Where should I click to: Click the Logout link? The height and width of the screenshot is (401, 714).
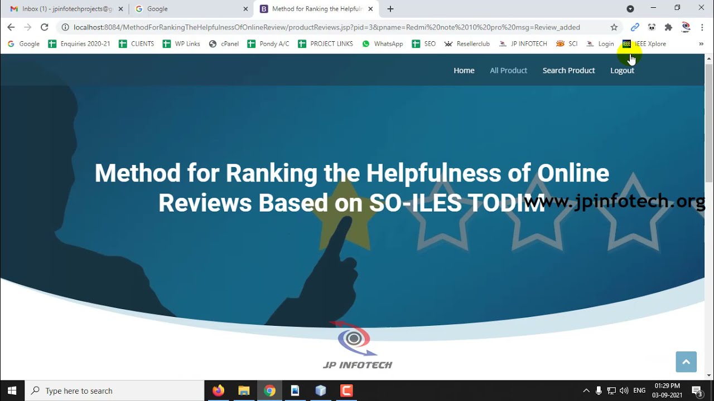tap(623, 70)
